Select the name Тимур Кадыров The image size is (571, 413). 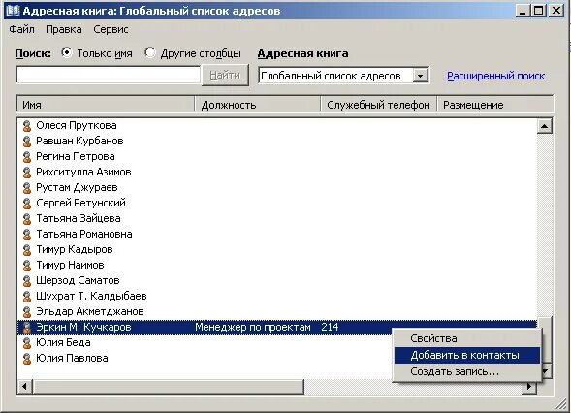click(75, 250)
